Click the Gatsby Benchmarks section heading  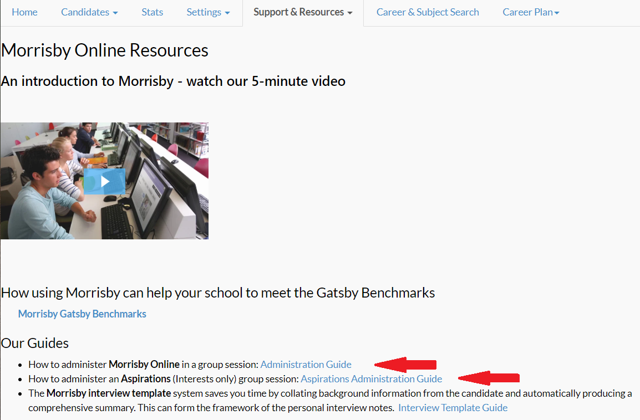tap(218, 293)
